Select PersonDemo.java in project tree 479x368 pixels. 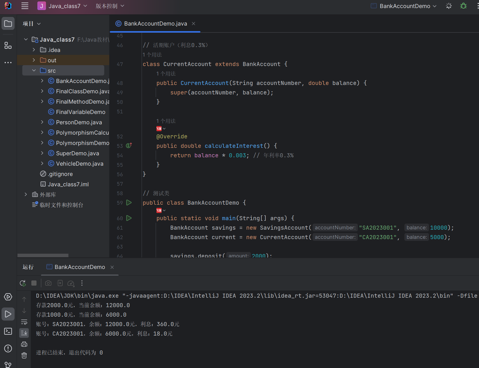click(x=79, y=122)
